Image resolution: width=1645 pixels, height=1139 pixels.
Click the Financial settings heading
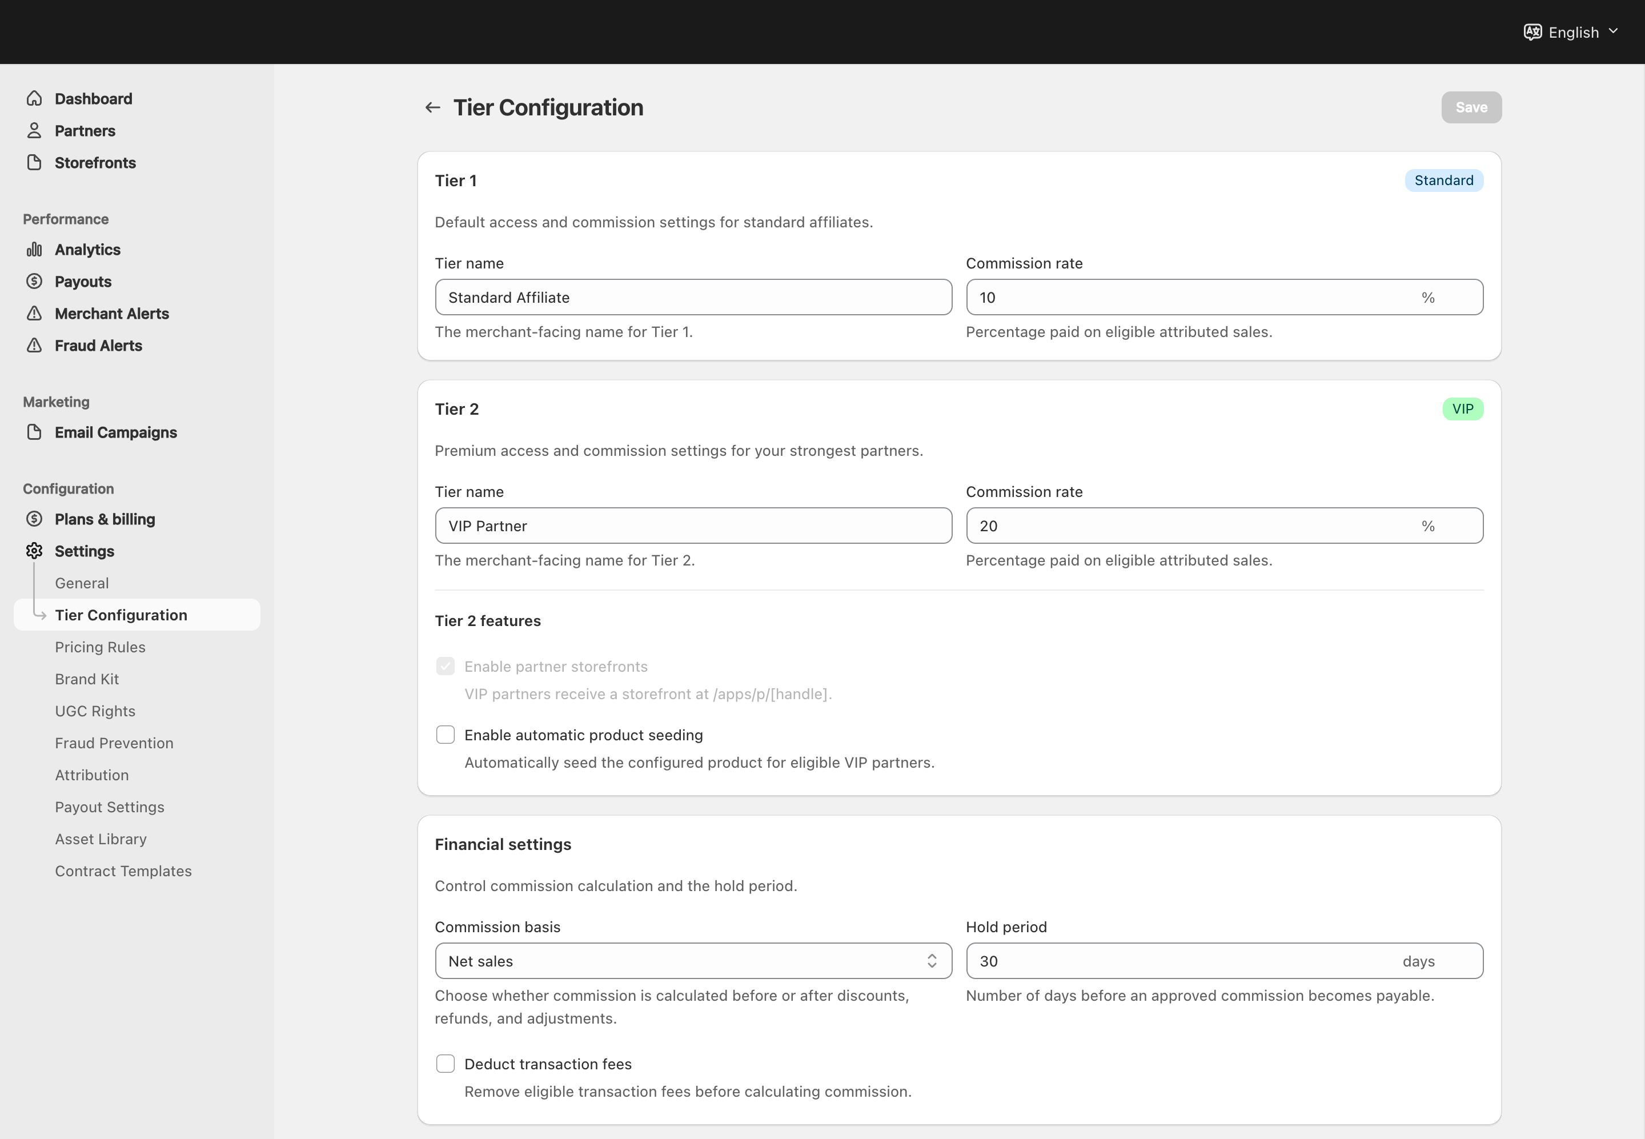coord(503,844)
